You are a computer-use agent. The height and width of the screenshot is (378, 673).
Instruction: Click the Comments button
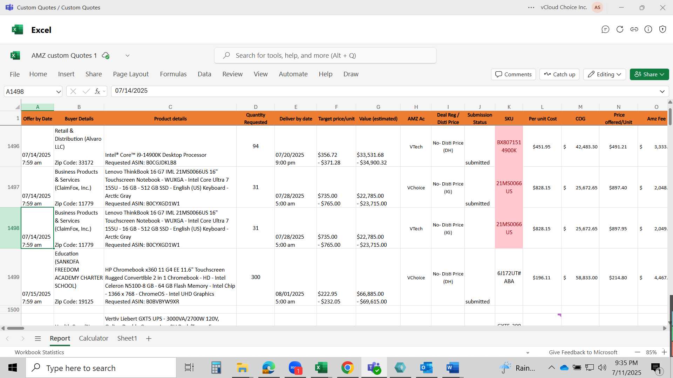[x=514, y=74]
